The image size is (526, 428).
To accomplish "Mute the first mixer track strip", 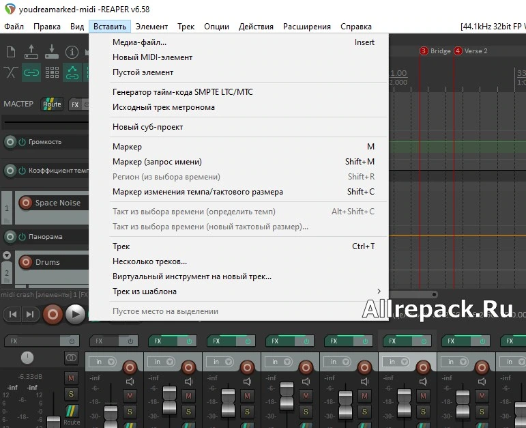I will [x=130, y=396].
